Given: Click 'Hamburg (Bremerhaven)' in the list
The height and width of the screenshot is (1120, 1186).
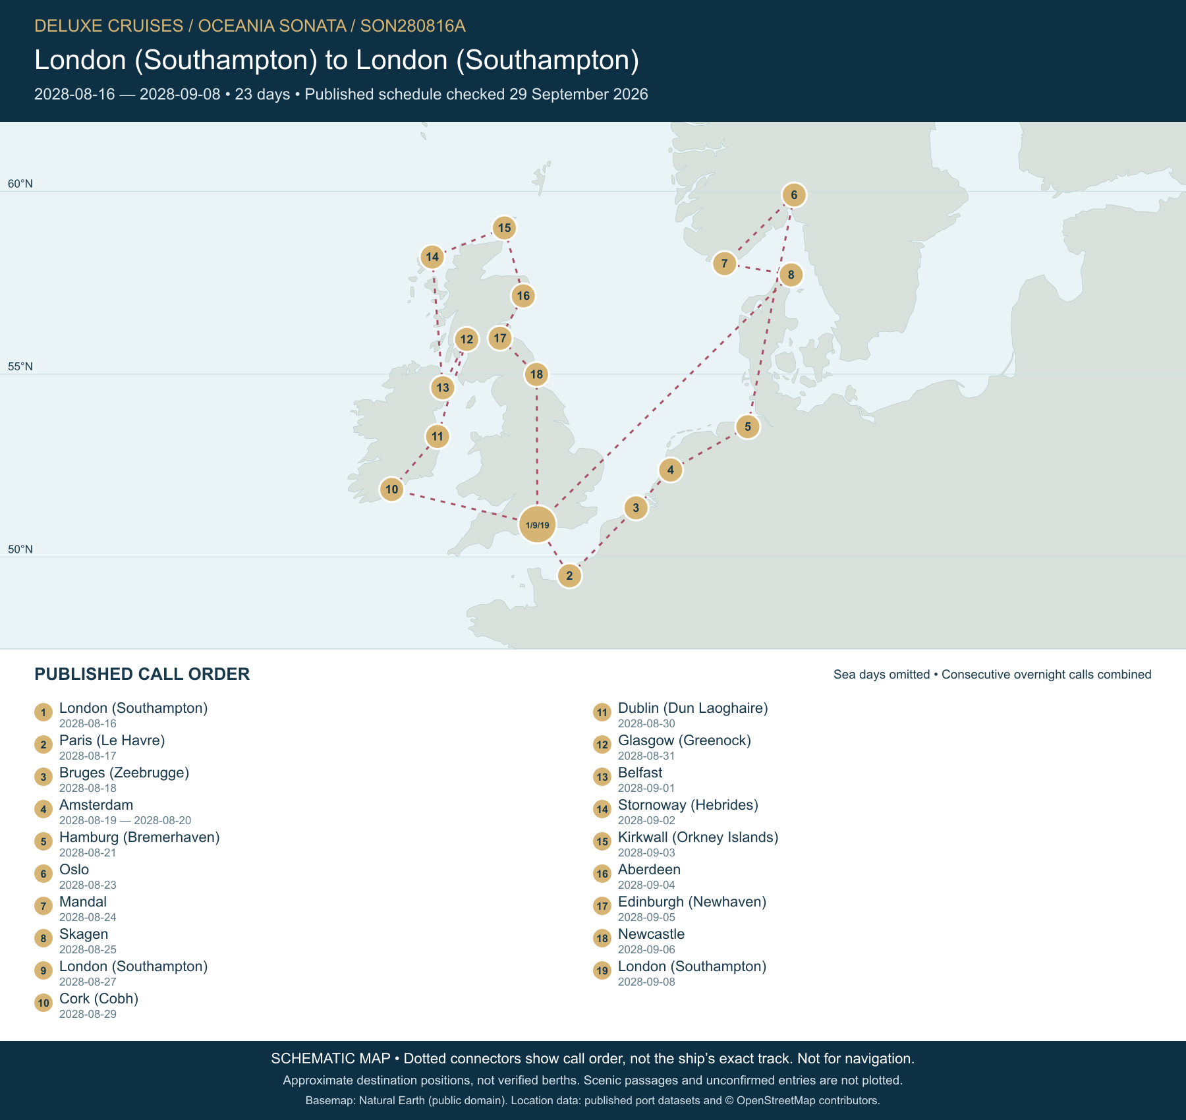Looking at the screenshot, I should click(x=140, y=837).
